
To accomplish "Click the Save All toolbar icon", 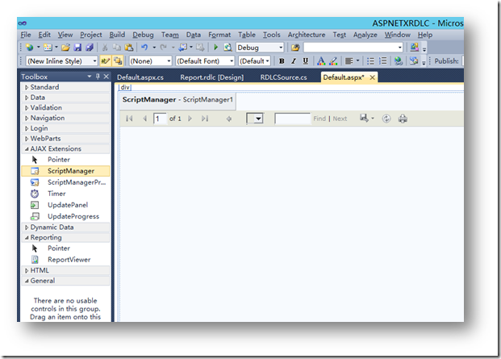I will [90, 48].
